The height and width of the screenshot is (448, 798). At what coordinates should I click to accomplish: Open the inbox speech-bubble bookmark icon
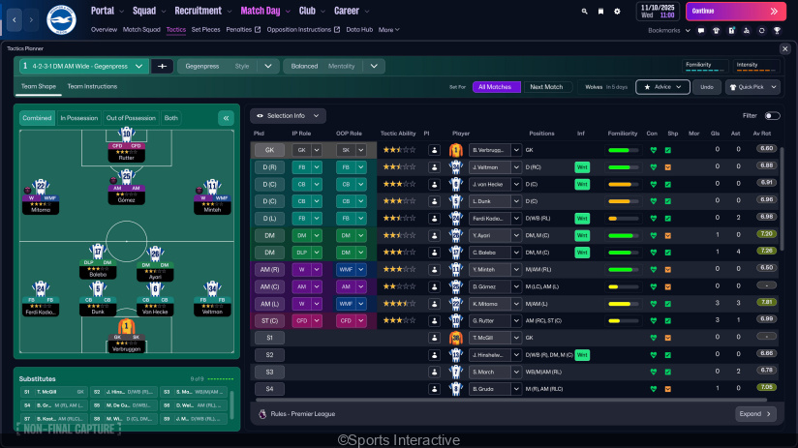click(701, 31)
